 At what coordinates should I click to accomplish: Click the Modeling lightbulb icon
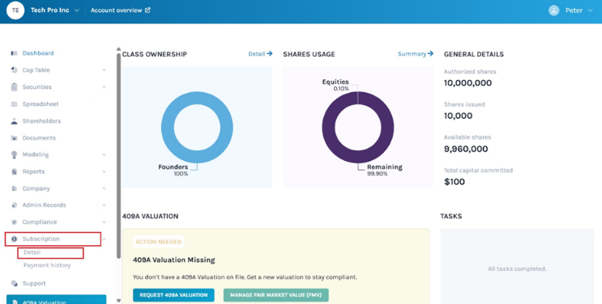point(15,154)
